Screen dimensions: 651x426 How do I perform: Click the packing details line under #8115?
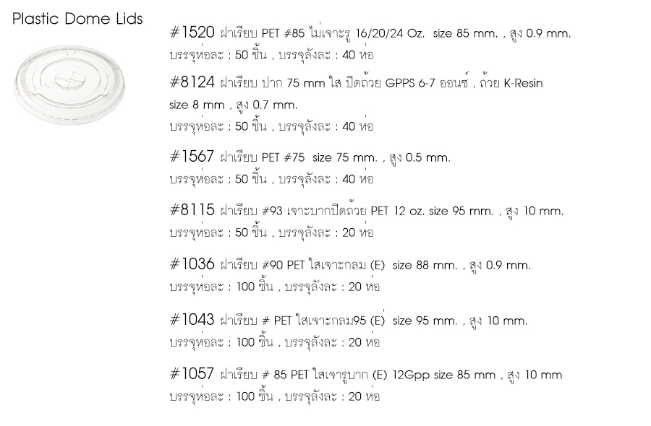[x=271, y=233]
